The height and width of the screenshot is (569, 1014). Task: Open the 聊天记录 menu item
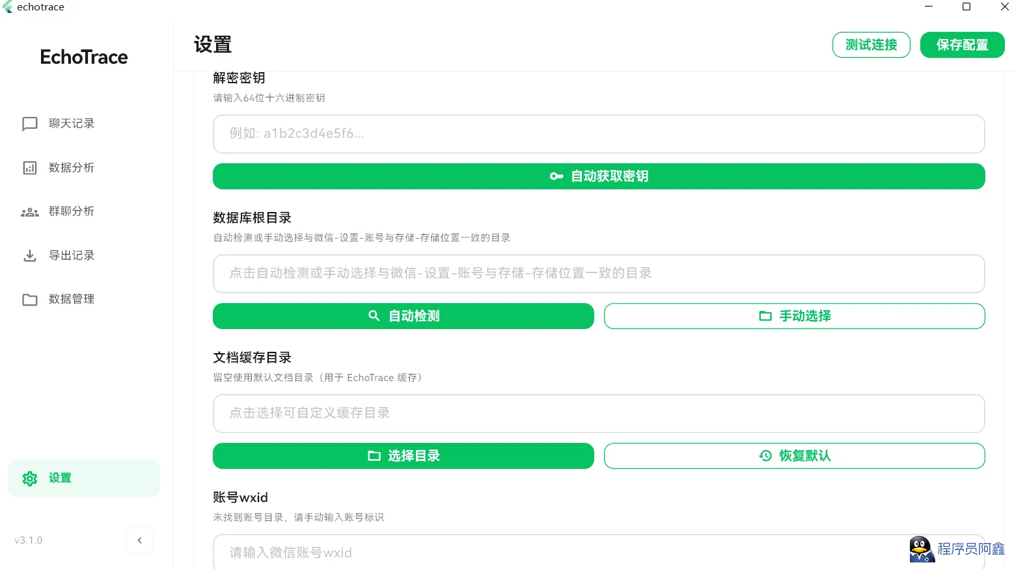pos(72,124)
